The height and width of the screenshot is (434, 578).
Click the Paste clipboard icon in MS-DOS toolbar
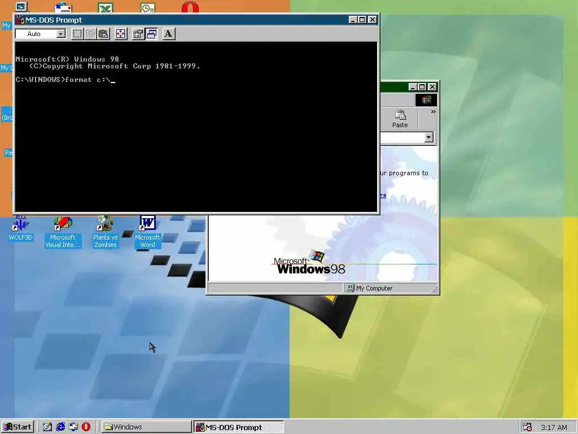[104, 34]
